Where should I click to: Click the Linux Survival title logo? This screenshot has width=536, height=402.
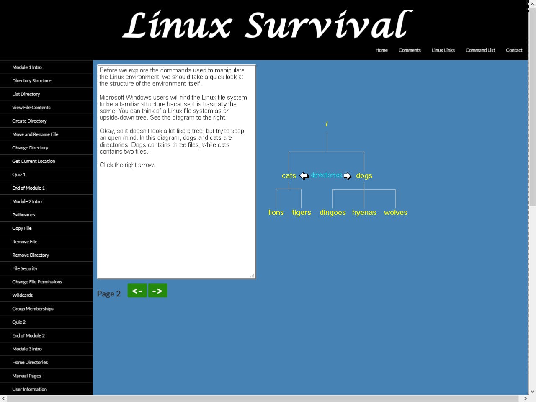click(268, 24)
